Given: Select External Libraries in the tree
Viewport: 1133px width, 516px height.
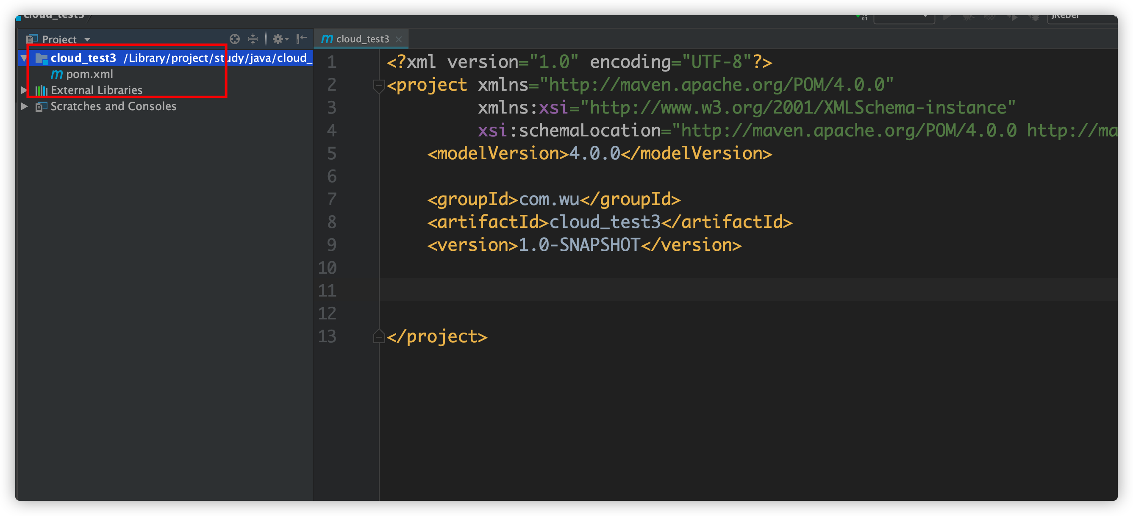Looking at the screenshot, I should coord(96,90).
